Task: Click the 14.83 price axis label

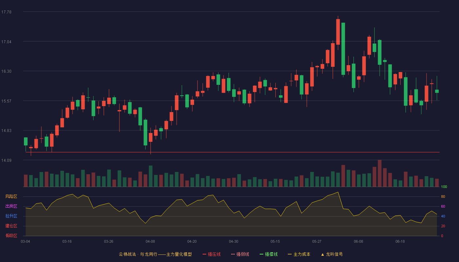Action: (6, 130)
